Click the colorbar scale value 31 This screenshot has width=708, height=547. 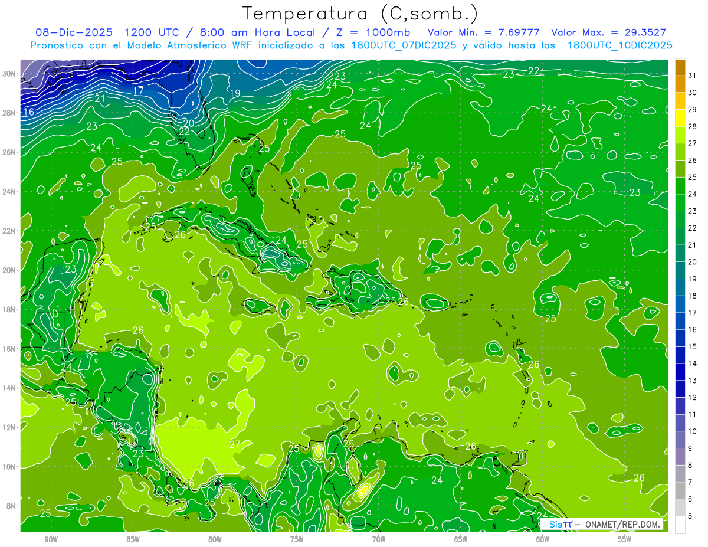[693, 76]
